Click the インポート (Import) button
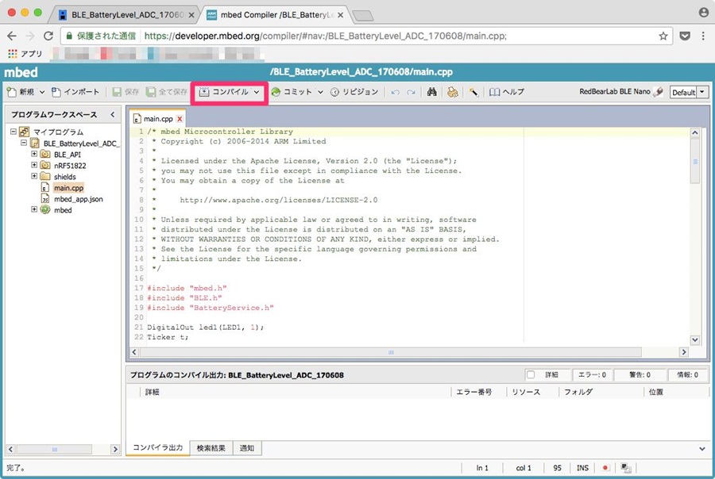 coord(75,92)
